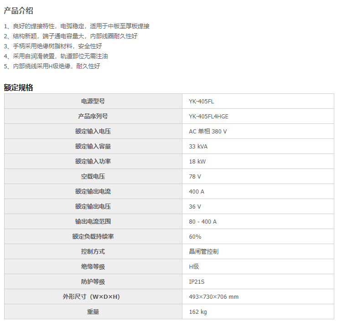Click the 额定规格 section heading

click(18, 87)
